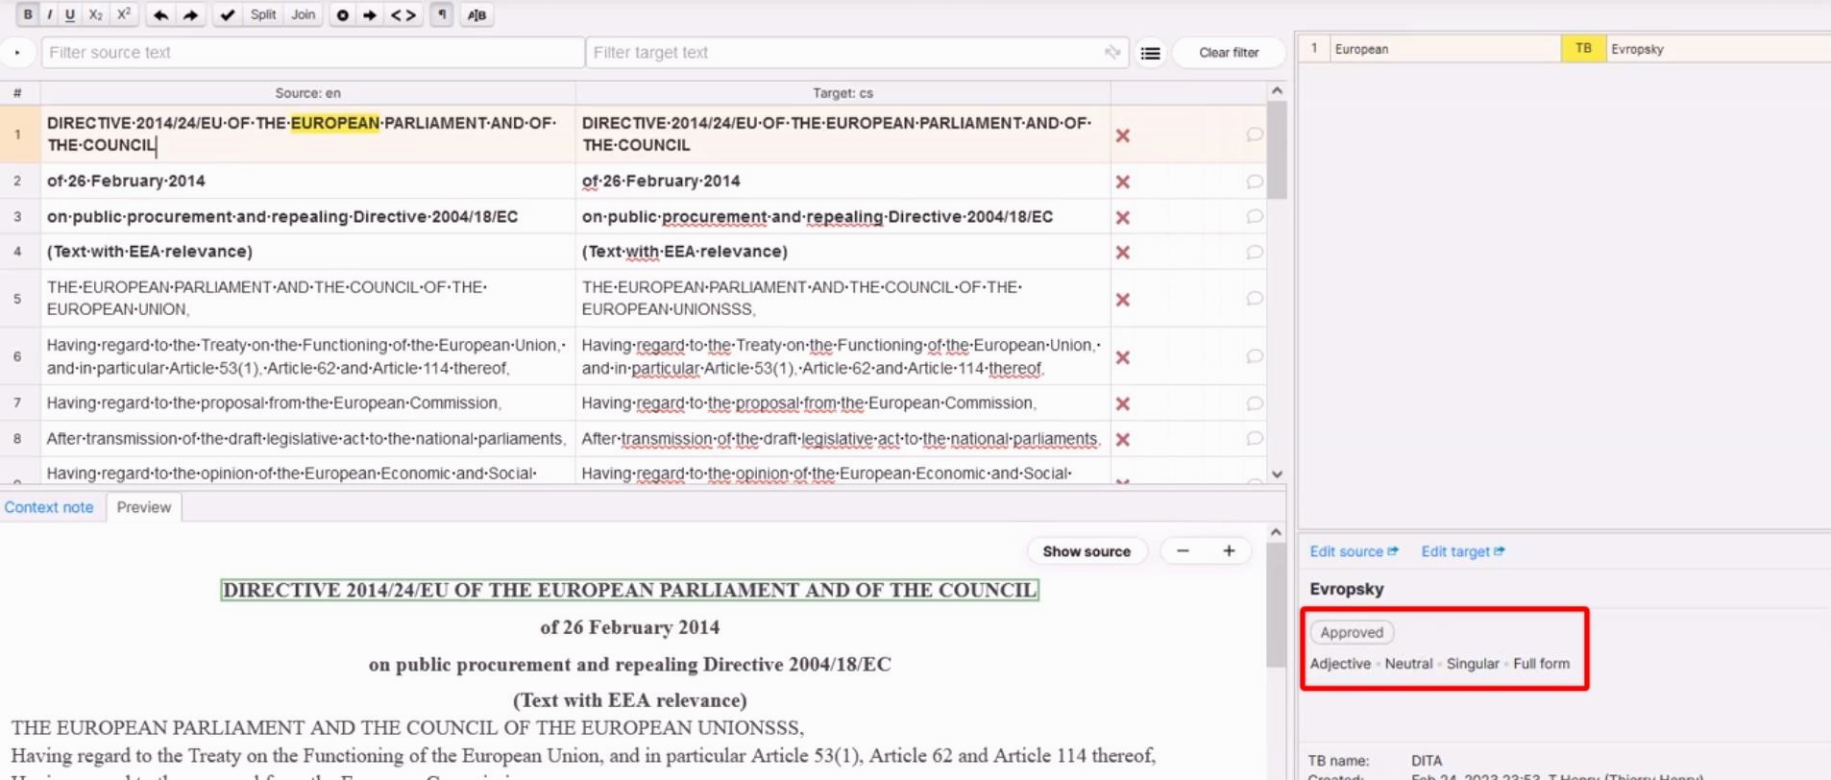Open the Preview tab
1831x780 pixels.
[144, 507]
